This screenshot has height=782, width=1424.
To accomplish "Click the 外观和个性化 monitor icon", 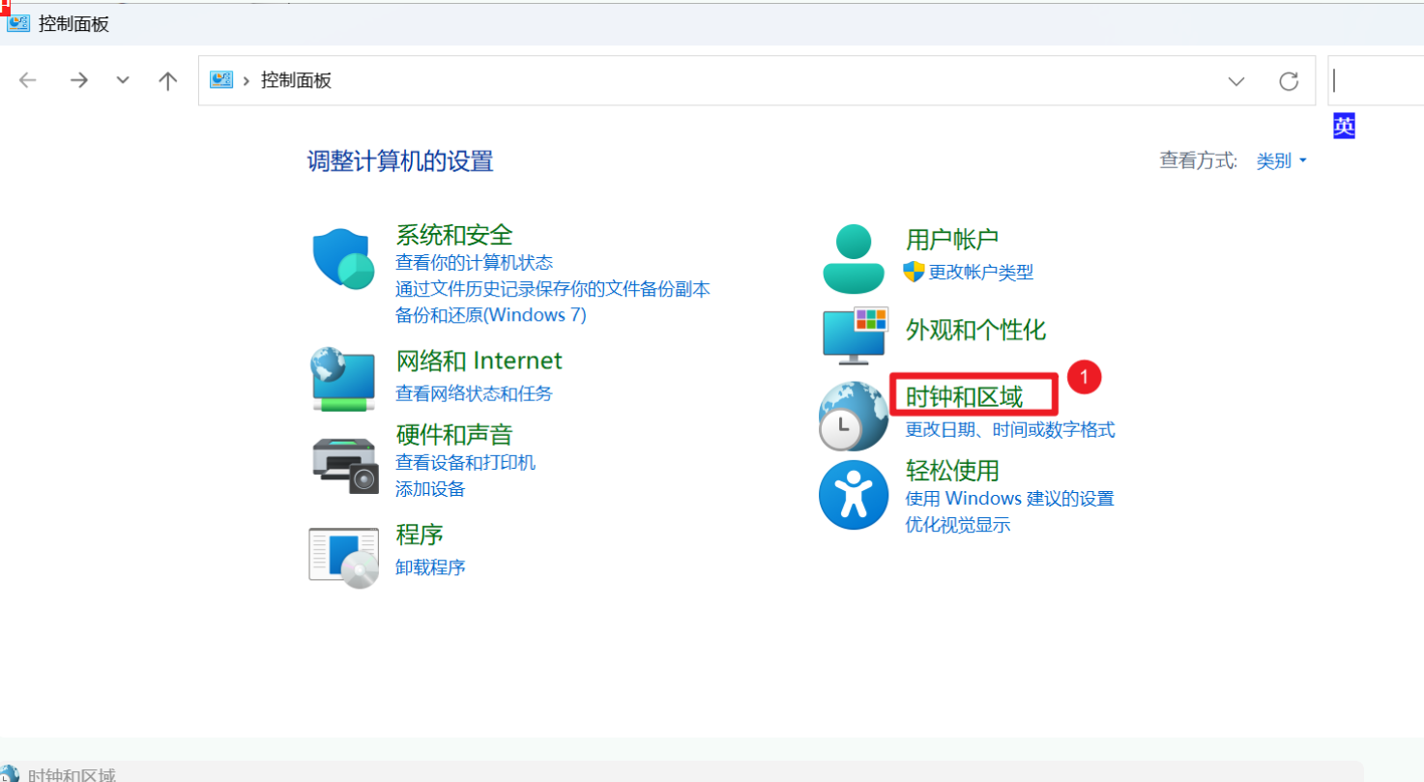I will point(853,333).
